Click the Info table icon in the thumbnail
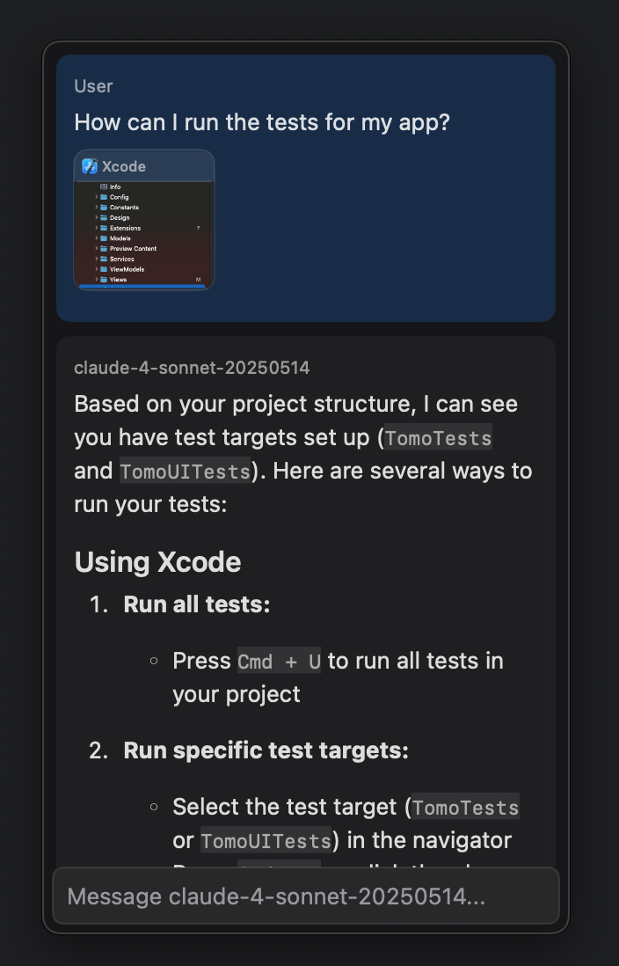This screenshot has height=966, width=619. [104, 187]
